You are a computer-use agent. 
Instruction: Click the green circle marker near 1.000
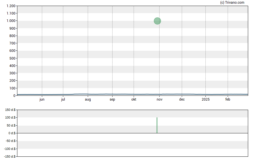[157, 21]
